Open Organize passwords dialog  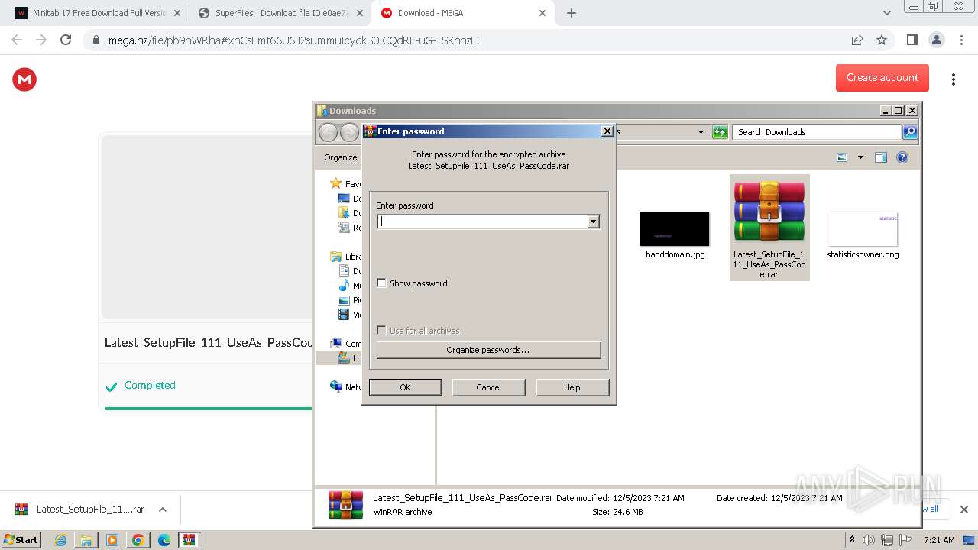(488, 350)
